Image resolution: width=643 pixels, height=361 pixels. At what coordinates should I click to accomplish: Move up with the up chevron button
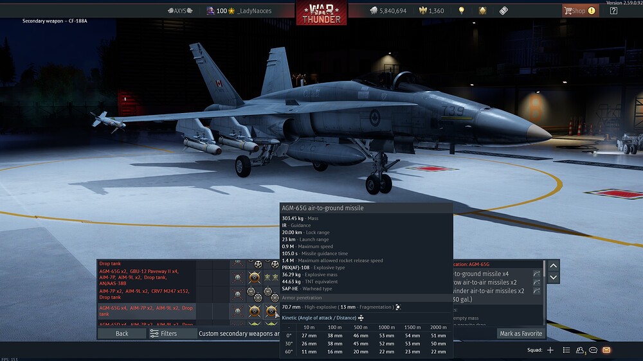[x=553, y=265]
